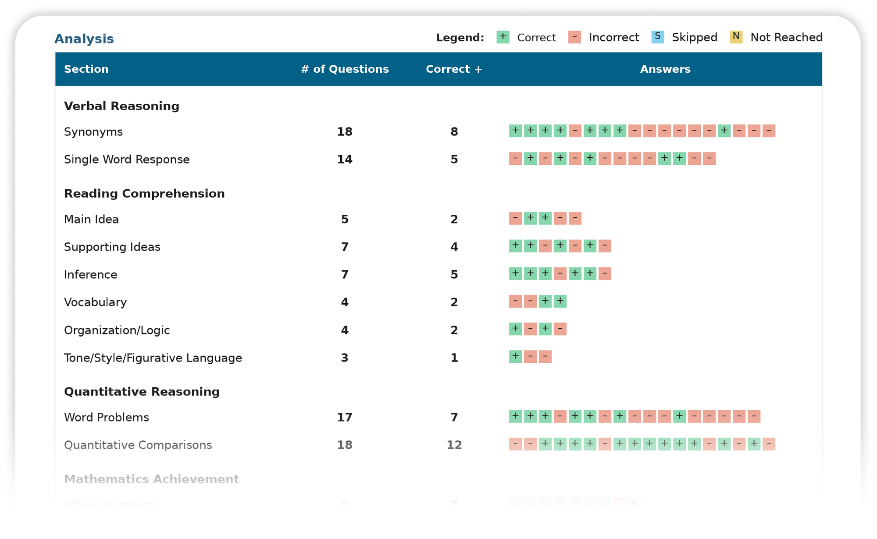This screenshot has width=877, height=539.
Task: Select the Single Word Response row label
Action: pos(127,160)
